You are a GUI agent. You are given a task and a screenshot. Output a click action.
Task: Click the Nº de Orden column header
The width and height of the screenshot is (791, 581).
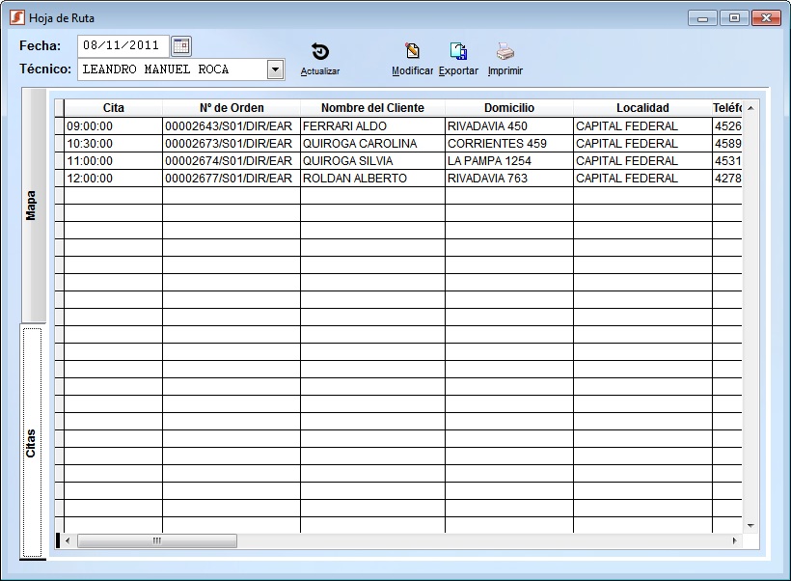[232, 108]
